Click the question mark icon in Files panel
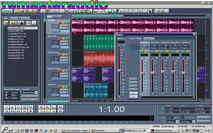Viewport: 213px width, 133px height. pos(34,23)
